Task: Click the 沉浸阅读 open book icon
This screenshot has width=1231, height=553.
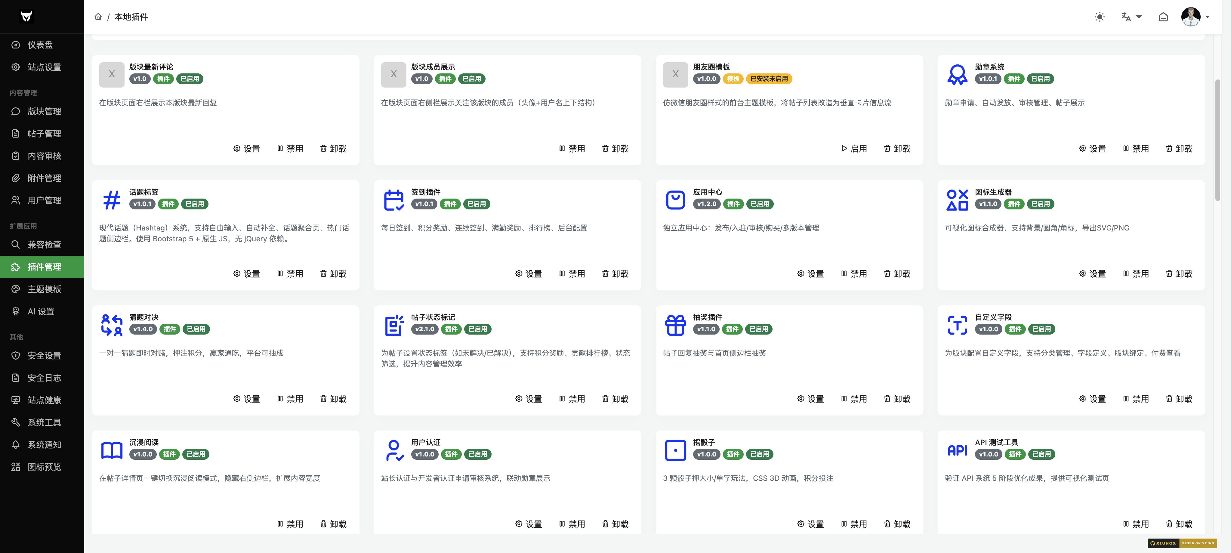Action: point(112,450)
